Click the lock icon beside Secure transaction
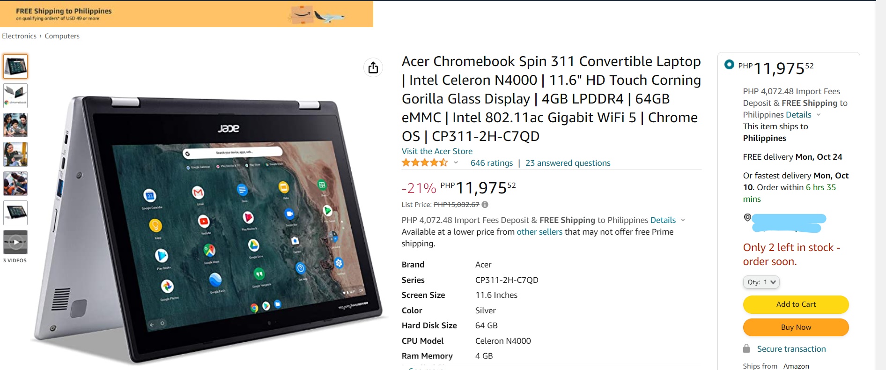This screenshot has width=886, height=370. [x=746, y=348]
